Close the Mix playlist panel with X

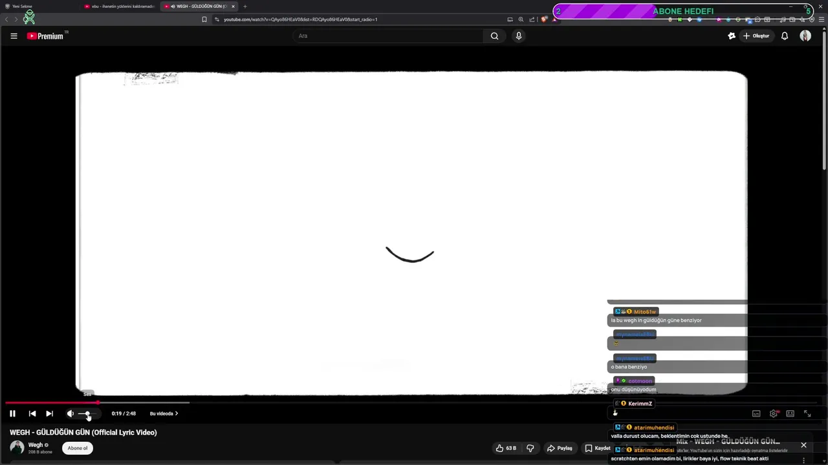coord(803,445)
